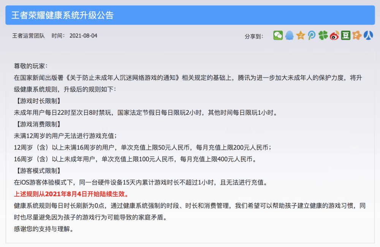The width and height of the screenshot is (380, 247).
Task: Click the line starting 在国家新闻出版署
Action: pyautogui.click(x=188, y=78)
